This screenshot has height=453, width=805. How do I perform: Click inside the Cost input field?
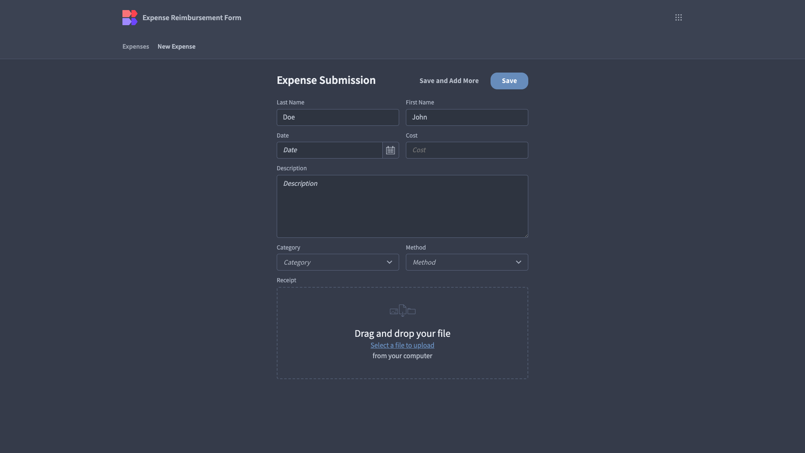coord(467,150)
